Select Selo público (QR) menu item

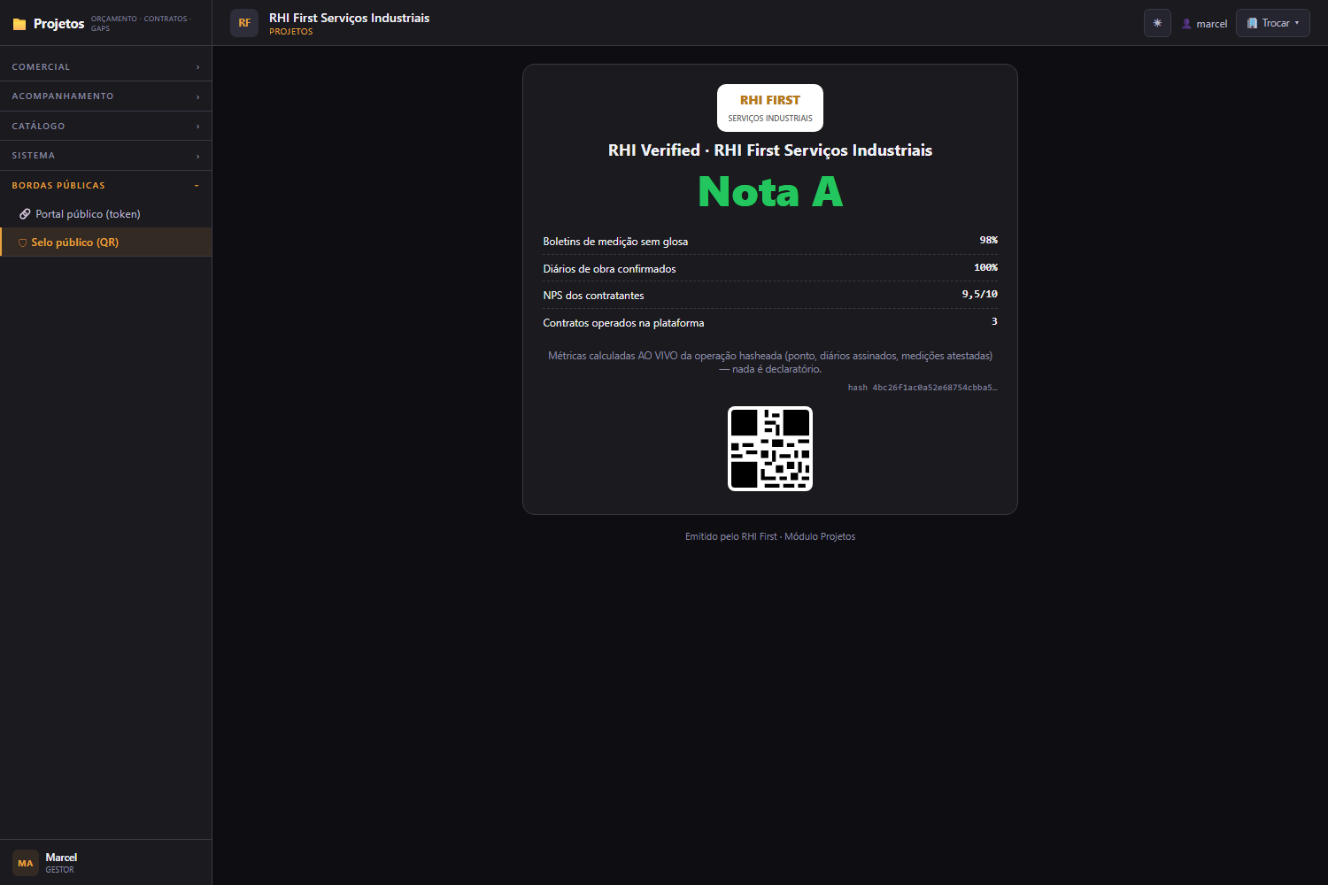106,242
